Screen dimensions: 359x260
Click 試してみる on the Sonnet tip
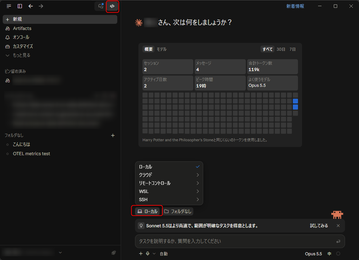point(319,226)
